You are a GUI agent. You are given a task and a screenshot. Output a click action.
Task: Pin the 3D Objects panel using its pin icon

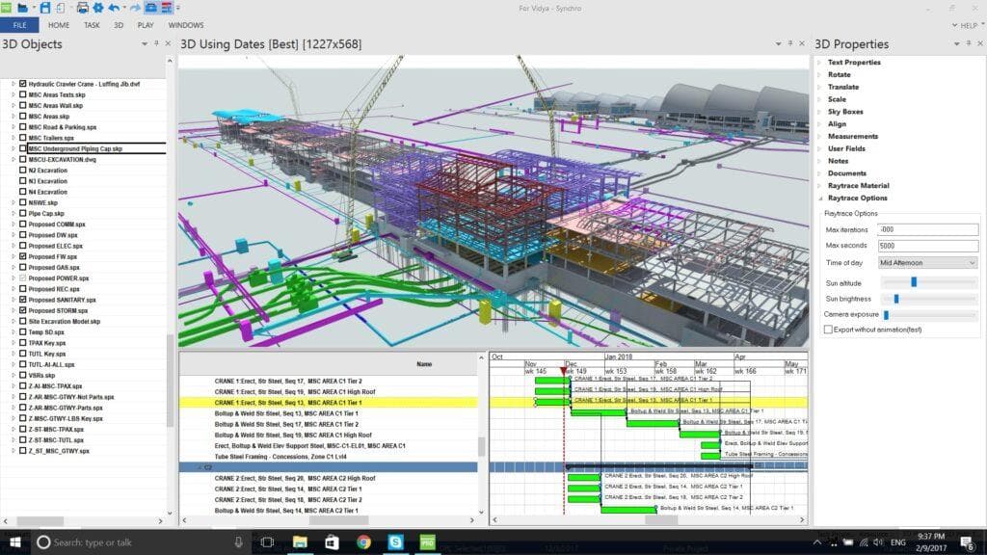pos(157,43)
